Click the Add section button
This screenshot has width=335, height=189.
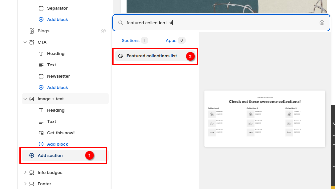click(50, 155)
